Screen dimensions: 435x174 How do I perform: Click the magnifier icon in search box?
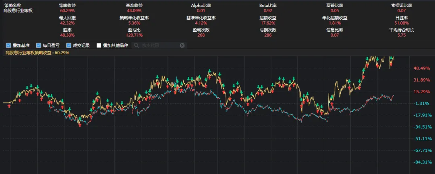(x=137, y=45)
